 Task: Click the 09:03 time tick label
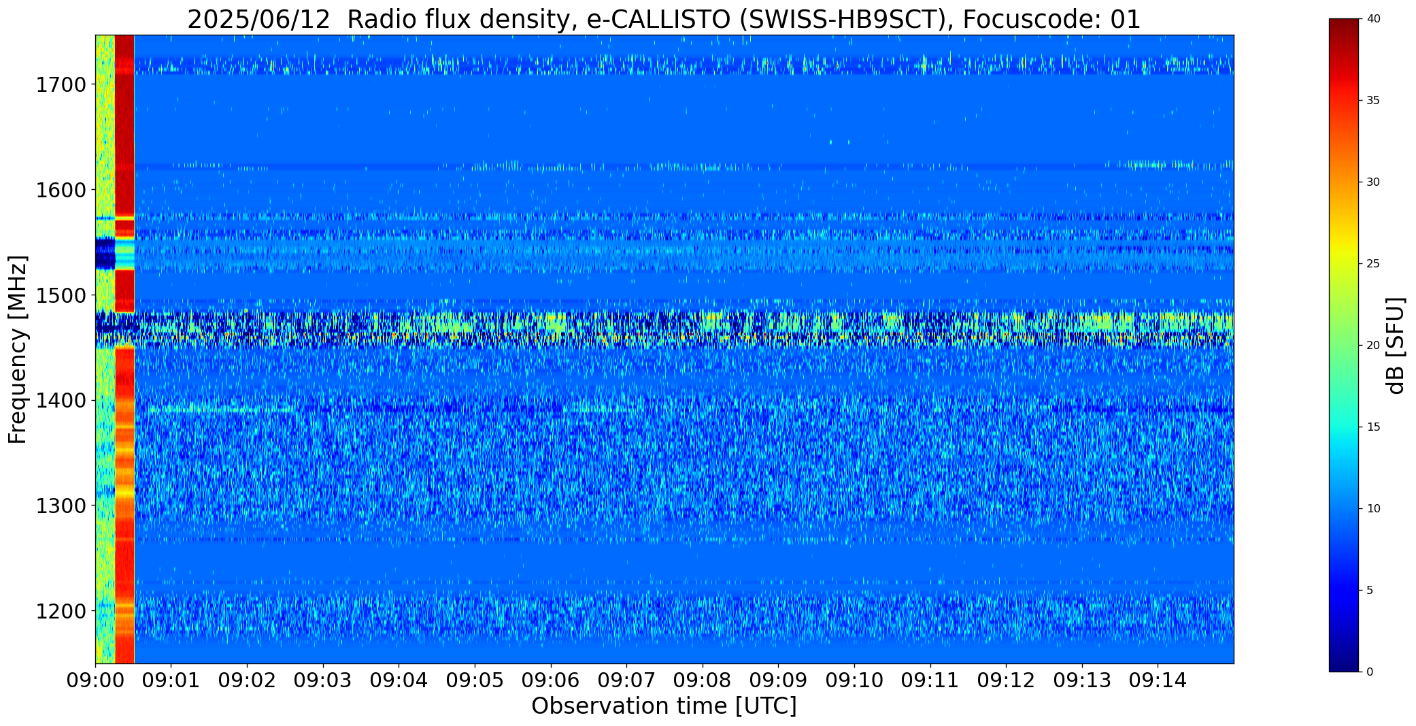(x=323, y=680)
